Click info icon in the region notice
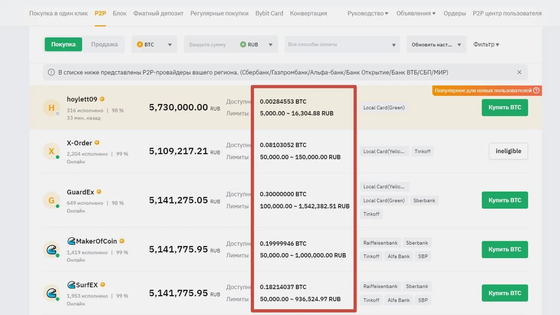This screenshot has width=560, height=315. click(51, 72)
